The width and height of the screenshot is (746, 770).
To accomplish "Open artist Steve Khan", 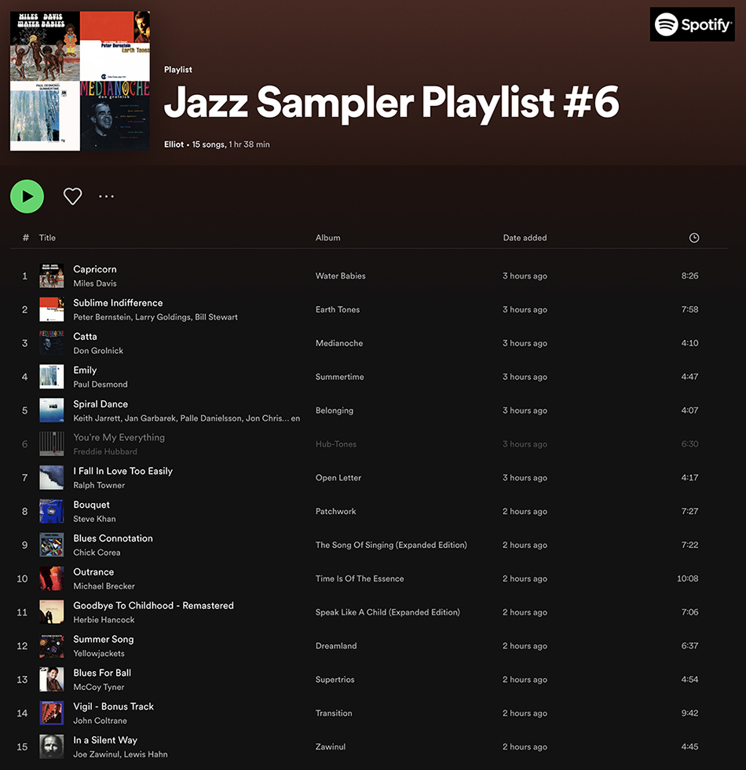I will (94, 519).
